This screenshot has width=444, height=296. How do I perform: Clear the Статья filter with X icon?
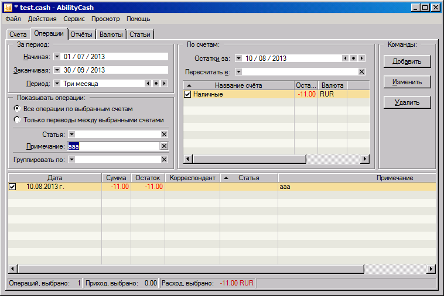pos(164,135)
